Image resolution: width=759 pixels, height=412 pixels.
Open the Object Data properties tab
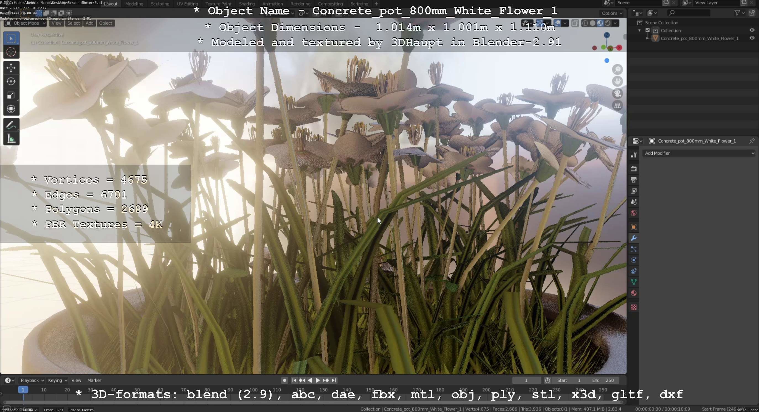634,282
